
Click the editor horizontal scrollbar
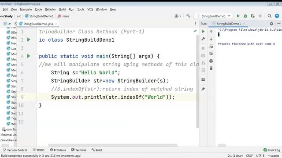point(113,145)
